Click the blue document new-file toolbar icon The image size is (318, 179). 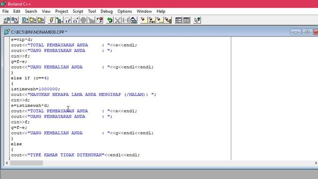25,20
